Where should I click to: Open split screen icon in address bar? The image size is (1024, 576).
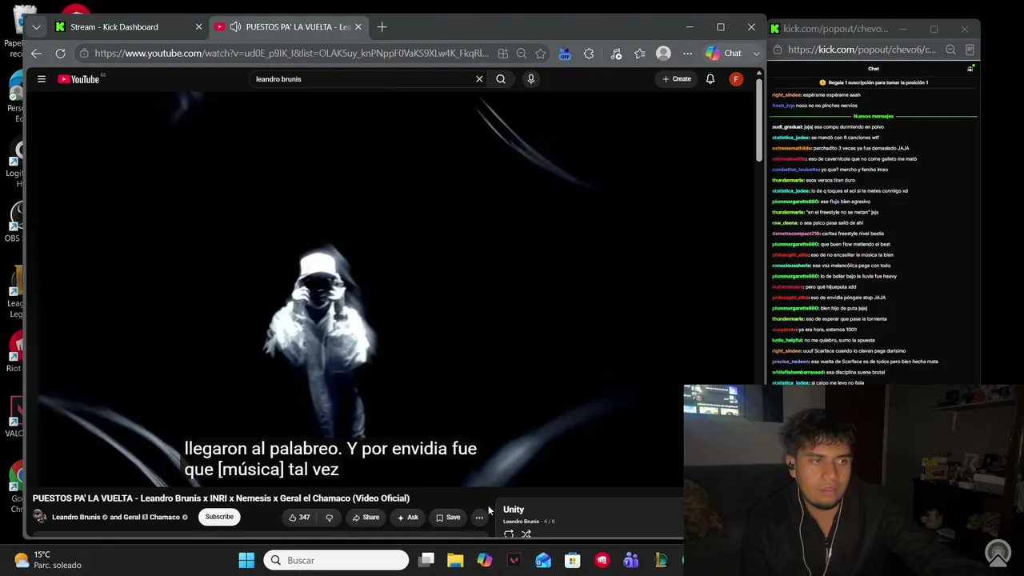(x=503, y=54)
